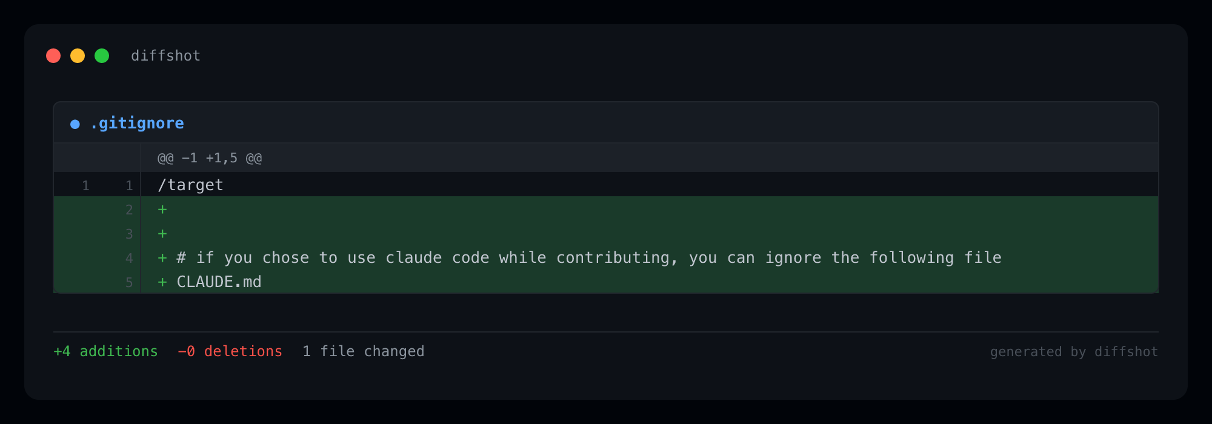Click the yellow minimize window dot

[78, 56]
